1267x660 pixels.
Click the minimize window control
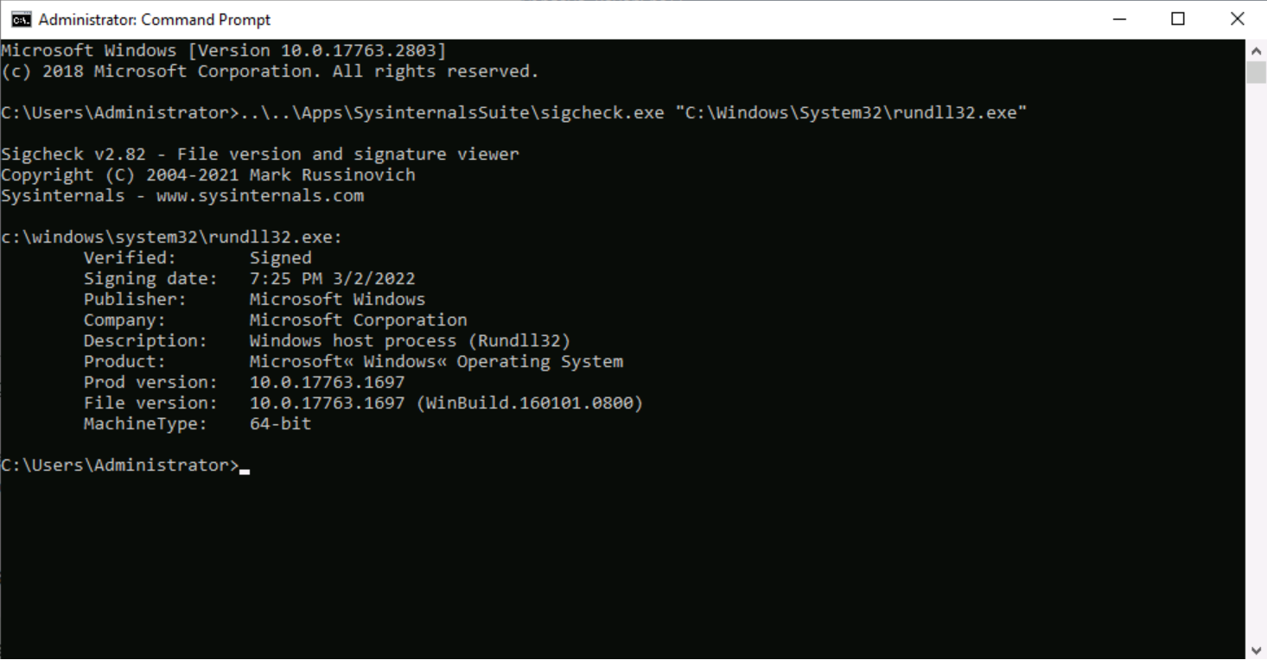click(1118, 19)
